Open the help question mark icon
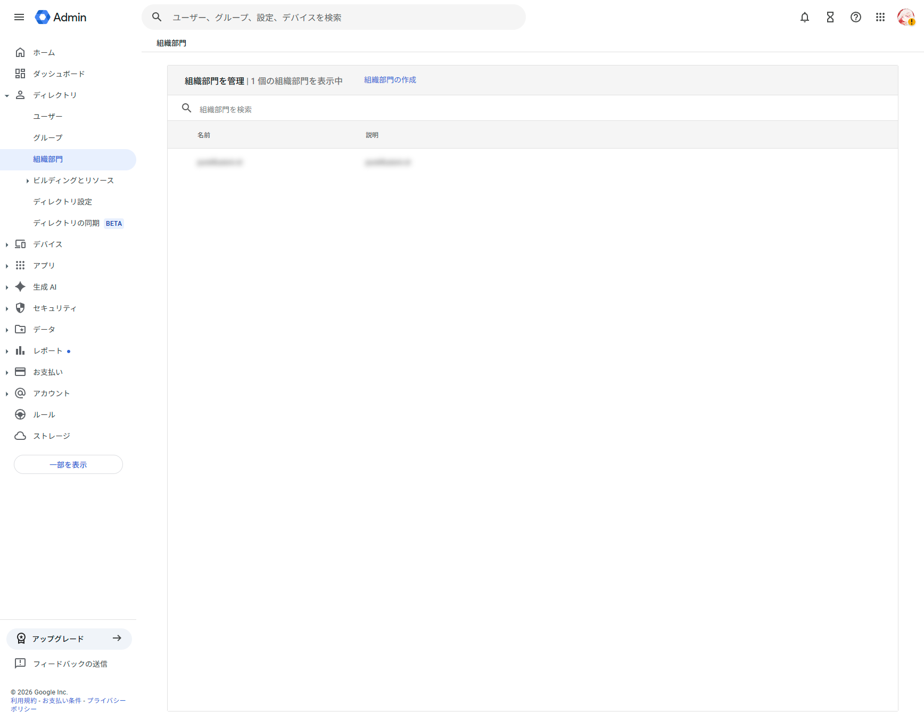Image resolution: width=924 pixels, height=720 pixels. 855,17
